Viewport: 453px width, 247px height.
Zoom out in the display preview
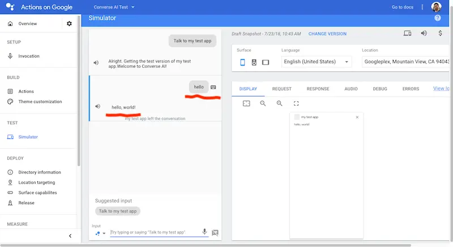point(263,103)
